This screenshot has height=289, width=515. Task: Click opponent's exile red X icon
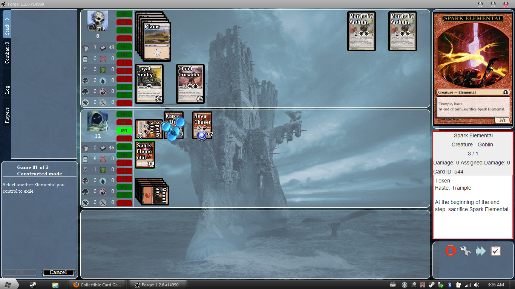coord(103,59)
